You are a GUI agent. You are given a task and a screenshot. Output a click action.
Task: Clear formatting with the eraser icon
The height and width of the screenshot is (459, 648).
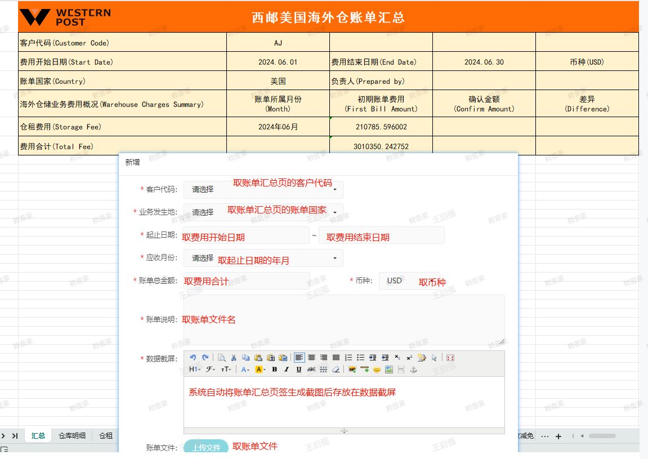pos(336,369)
